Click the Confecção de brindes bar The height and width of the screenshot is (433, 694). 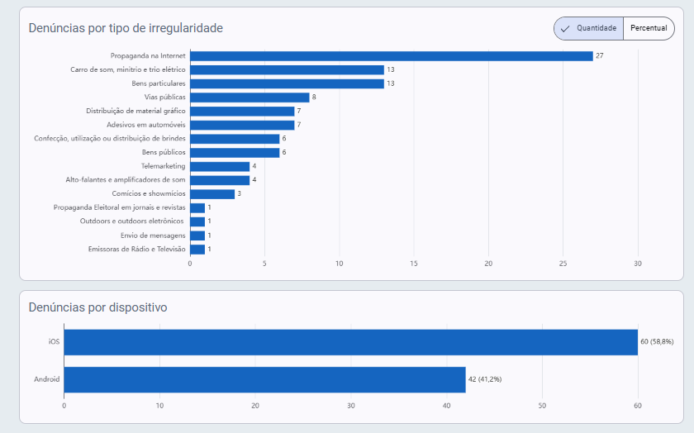235,139
